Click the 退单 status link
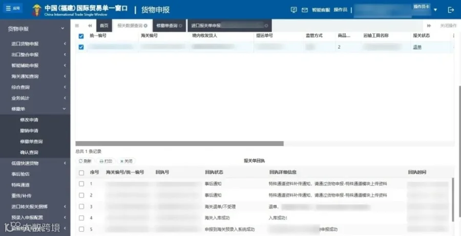 pos(417,47)
